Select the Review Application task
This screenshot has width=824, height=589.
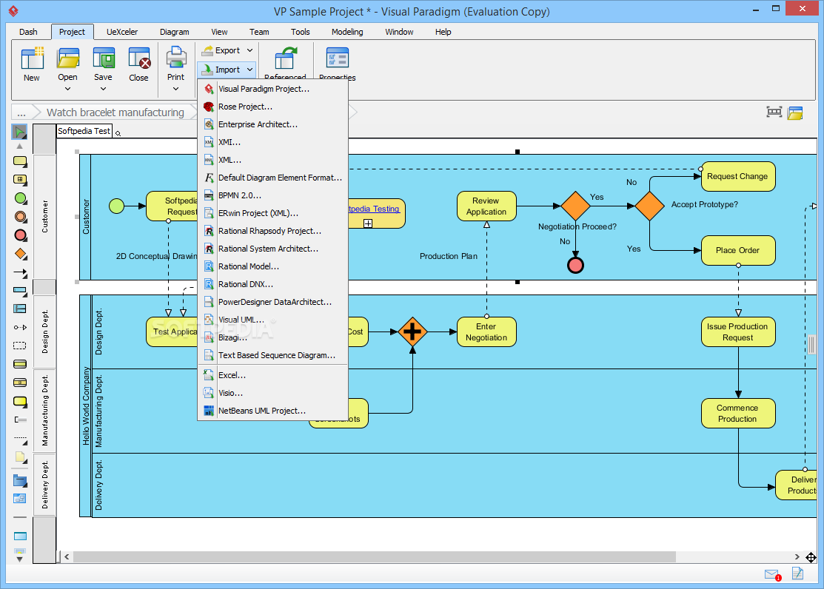[x=486, y=206]
